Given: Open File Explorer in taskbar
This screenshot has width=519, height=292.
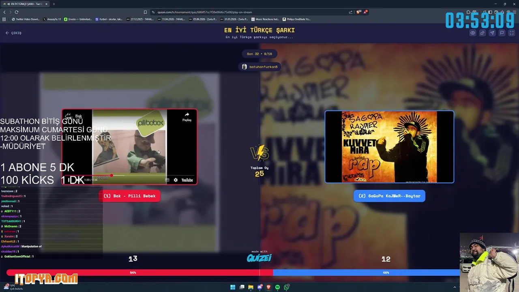Looking at the screenshot, I should click(251, 287).
